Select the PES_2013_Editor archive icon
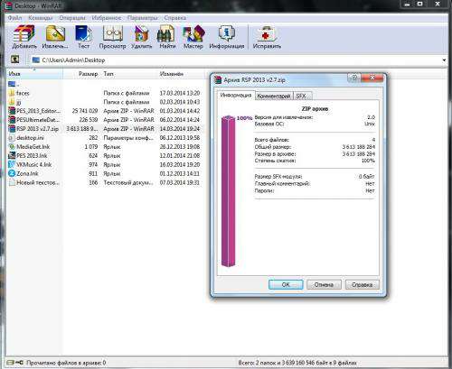This screenshot has width=452, height=369. click(x=12, y=111)
